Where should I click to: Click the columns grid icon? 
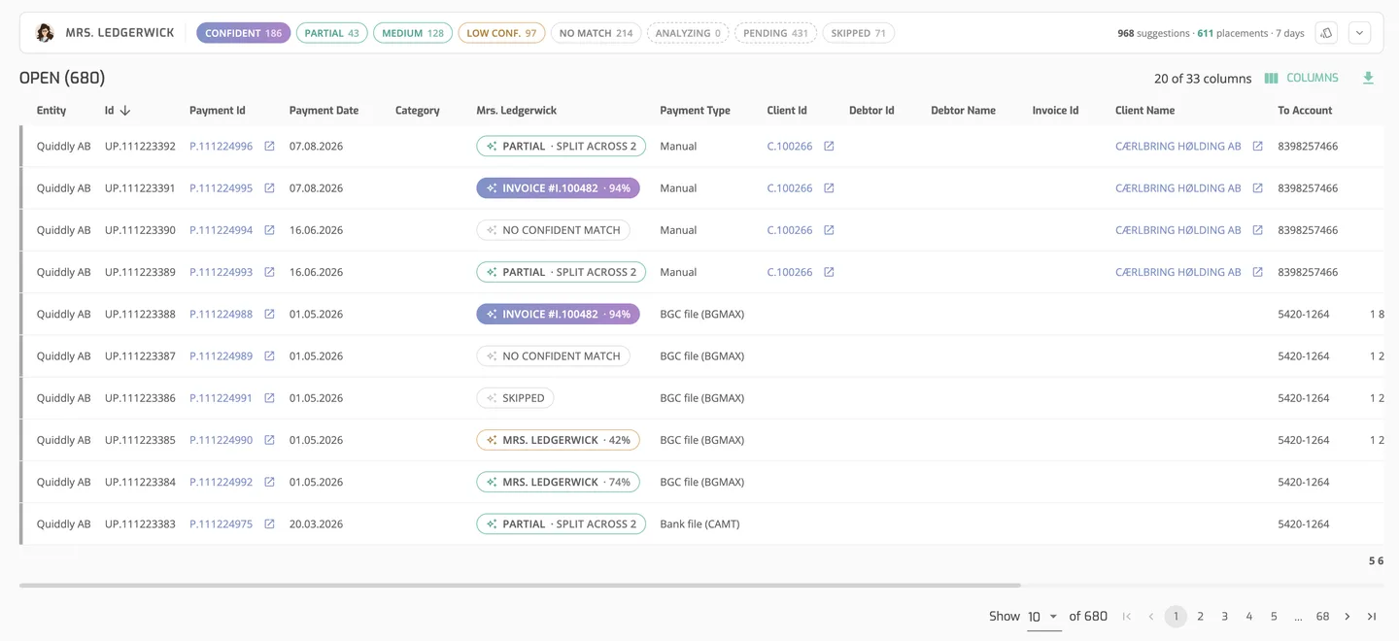pos(1271,78)
